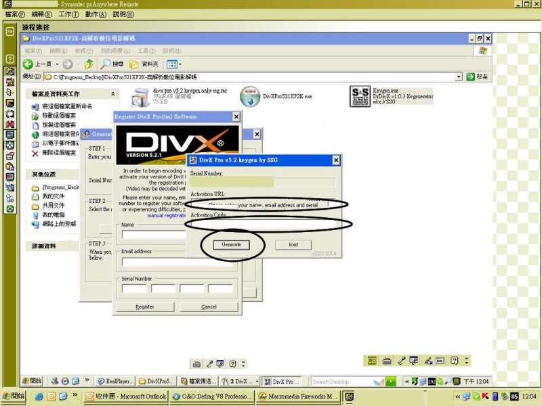Click Email address field in Register dialog
This screenshot has width=542, height=406.
pyautogui.click(x=179, y=262)
